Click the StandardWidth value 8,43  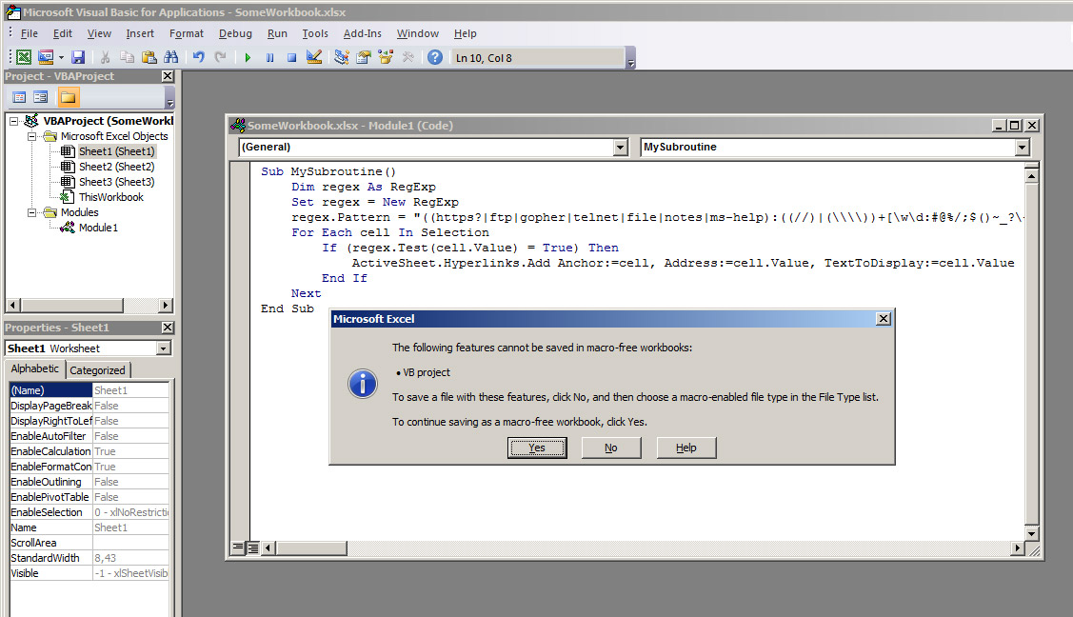[130, 558]
